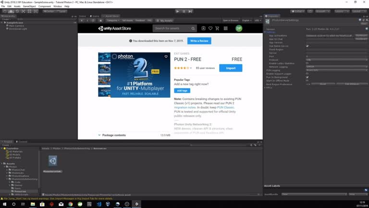Click the Step frame button
369x208 pixels.
pyautogui.click(x=190, y=11)
